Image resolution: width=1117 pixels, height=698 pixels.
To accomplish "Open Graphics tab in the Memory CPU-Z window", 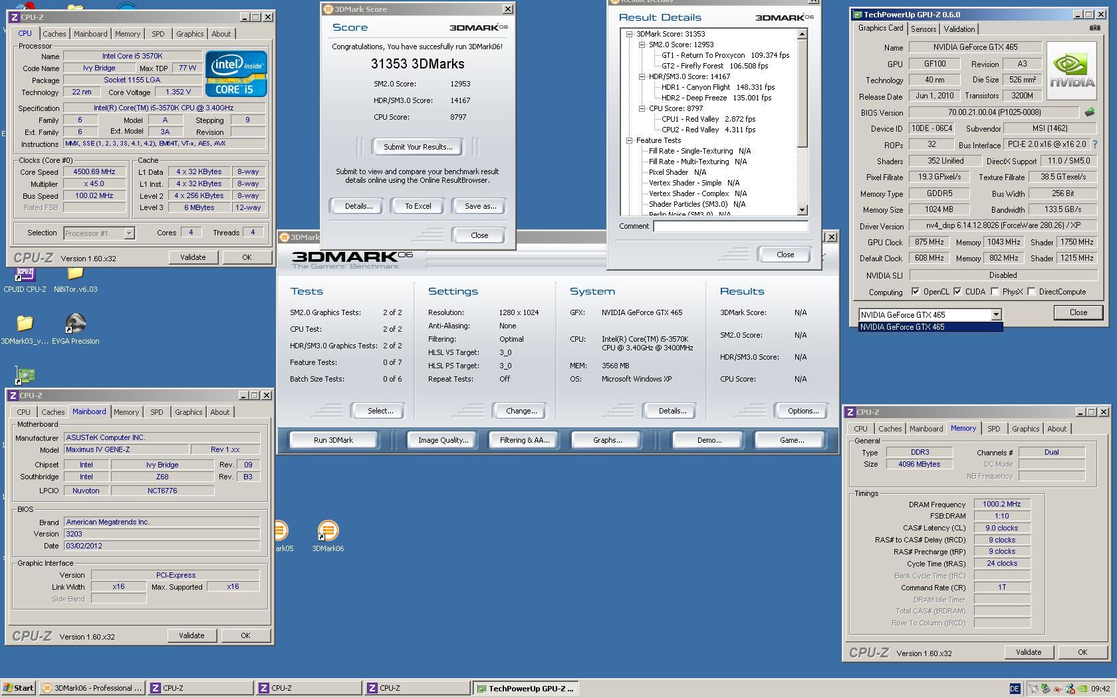I will click(x=1025, y=429).
